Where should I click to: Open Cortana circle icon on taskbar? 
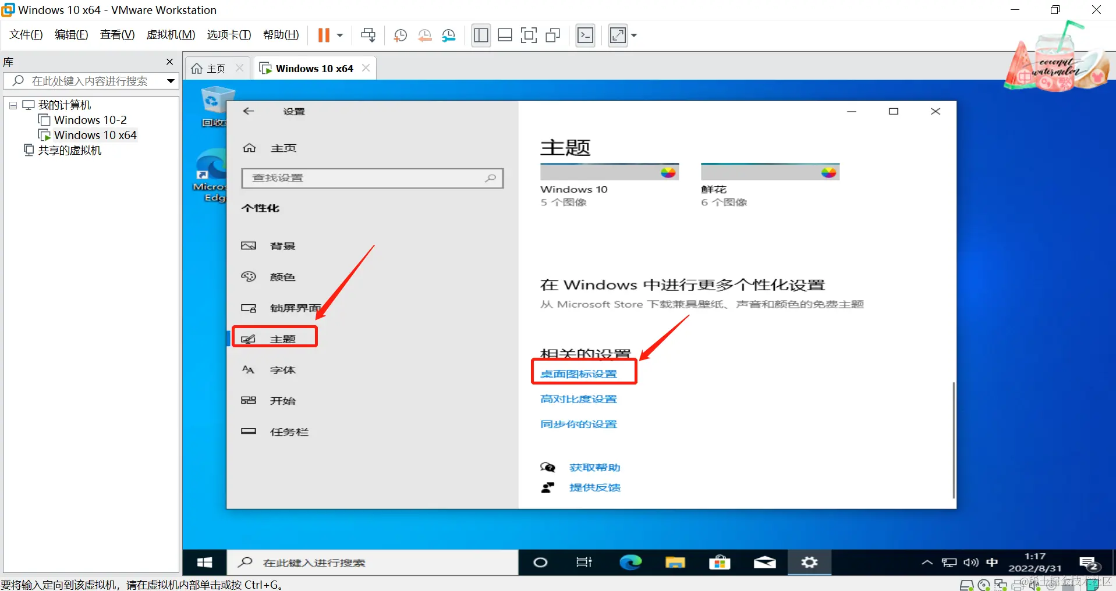click(540, 562)
